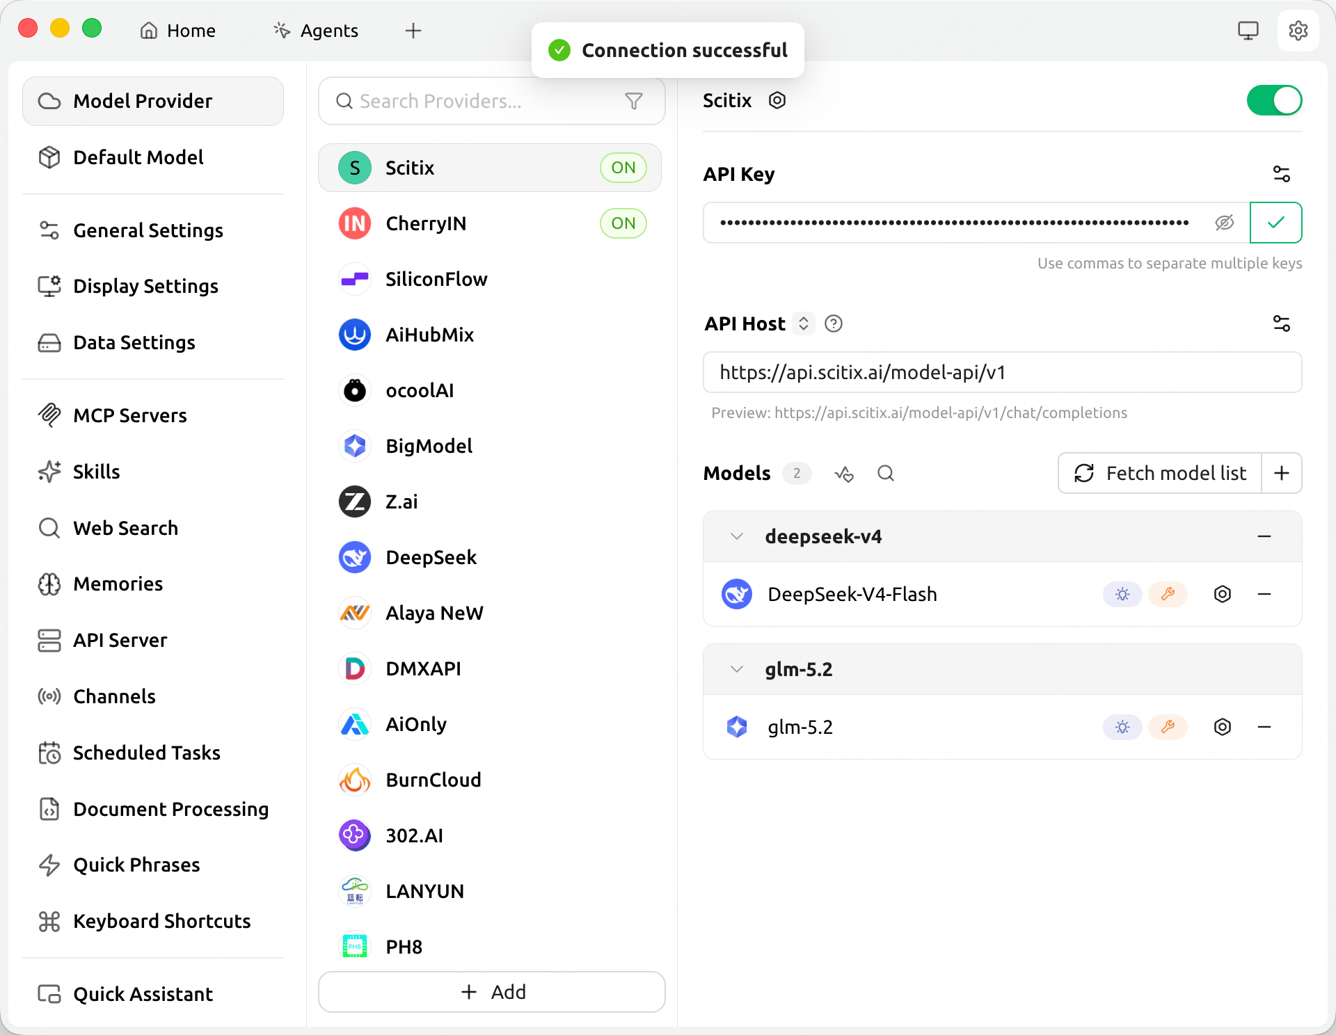Open filter funnel in provider search
This screenshot has height=1035, width=1336.
(633, 101)
